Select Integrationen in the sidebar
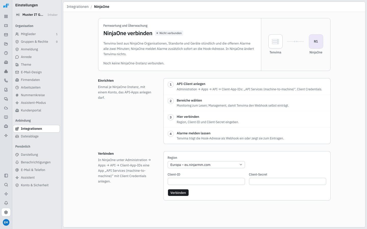Viewport: 367px width, 229px height. click(36, 129)
